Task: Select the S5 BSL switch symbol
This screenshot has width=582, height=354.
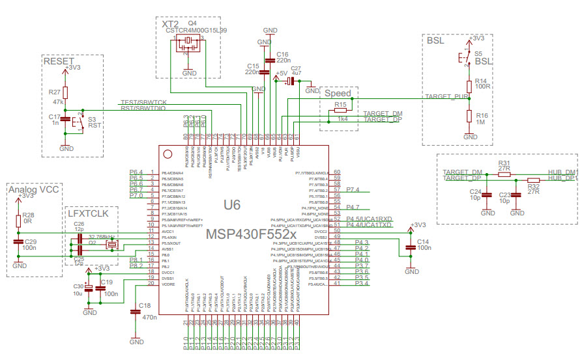Action: pyautogui.click(x=465, y=58)
